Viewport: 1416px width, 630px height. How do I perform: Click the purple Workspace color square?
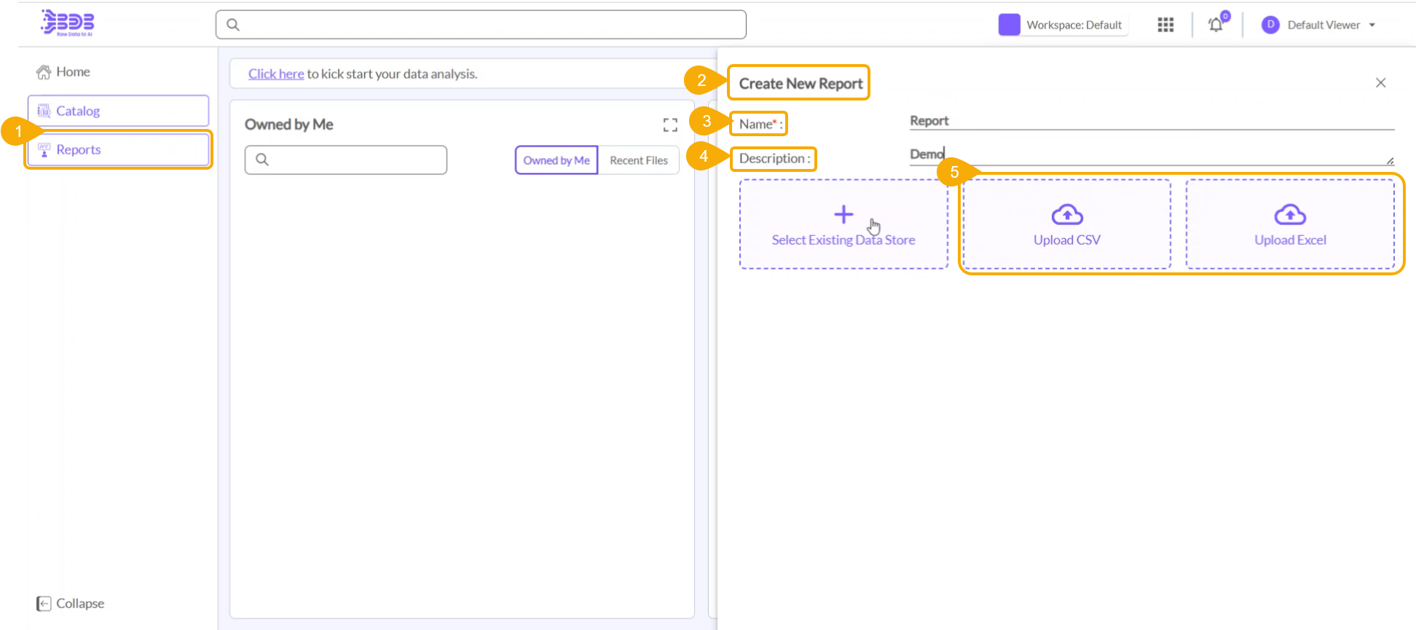click(1009, 25)
